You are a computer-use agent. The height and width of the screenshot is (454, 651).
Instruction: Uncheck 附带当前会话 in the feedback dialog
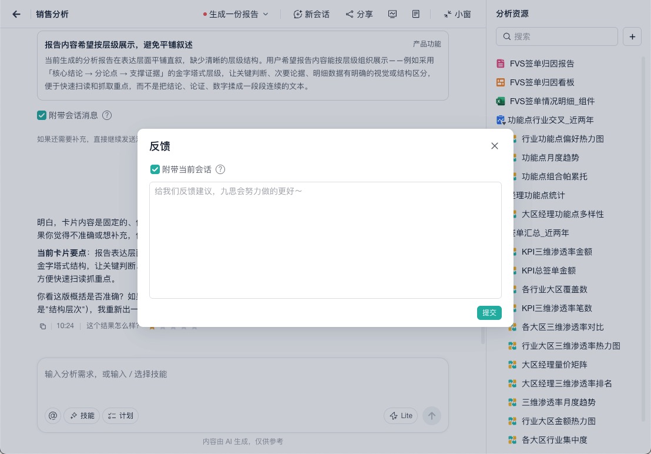click(155, 169)
